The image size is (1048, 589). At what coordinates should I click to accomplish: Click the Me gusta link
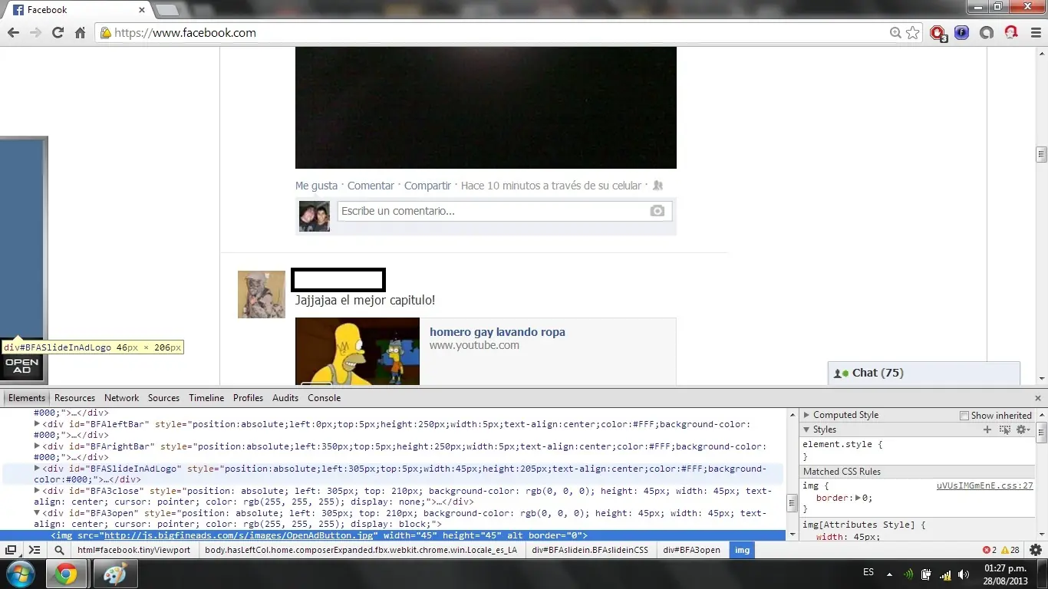(316, 186)
